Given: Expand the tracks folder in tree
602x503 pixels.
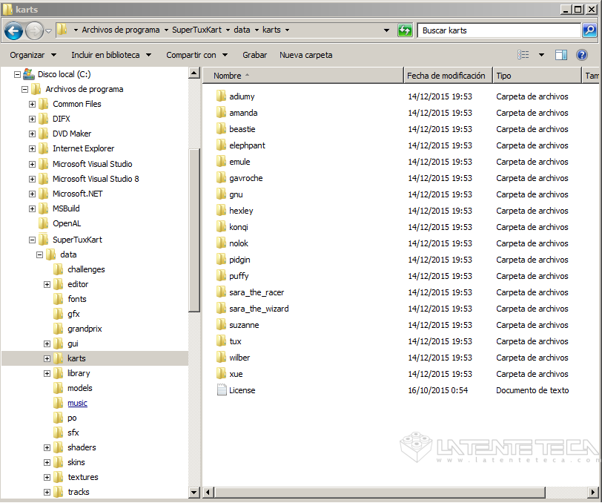Looking at the screenshot, I should pos(47,492).
